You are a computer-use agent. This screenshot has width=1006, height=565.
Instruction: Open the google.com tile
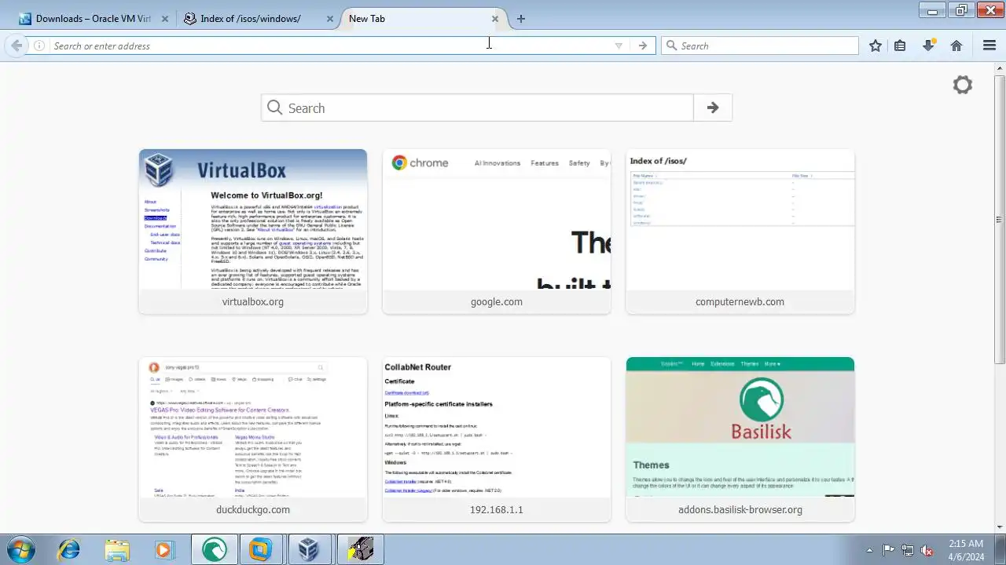click(x=497, y=231)
